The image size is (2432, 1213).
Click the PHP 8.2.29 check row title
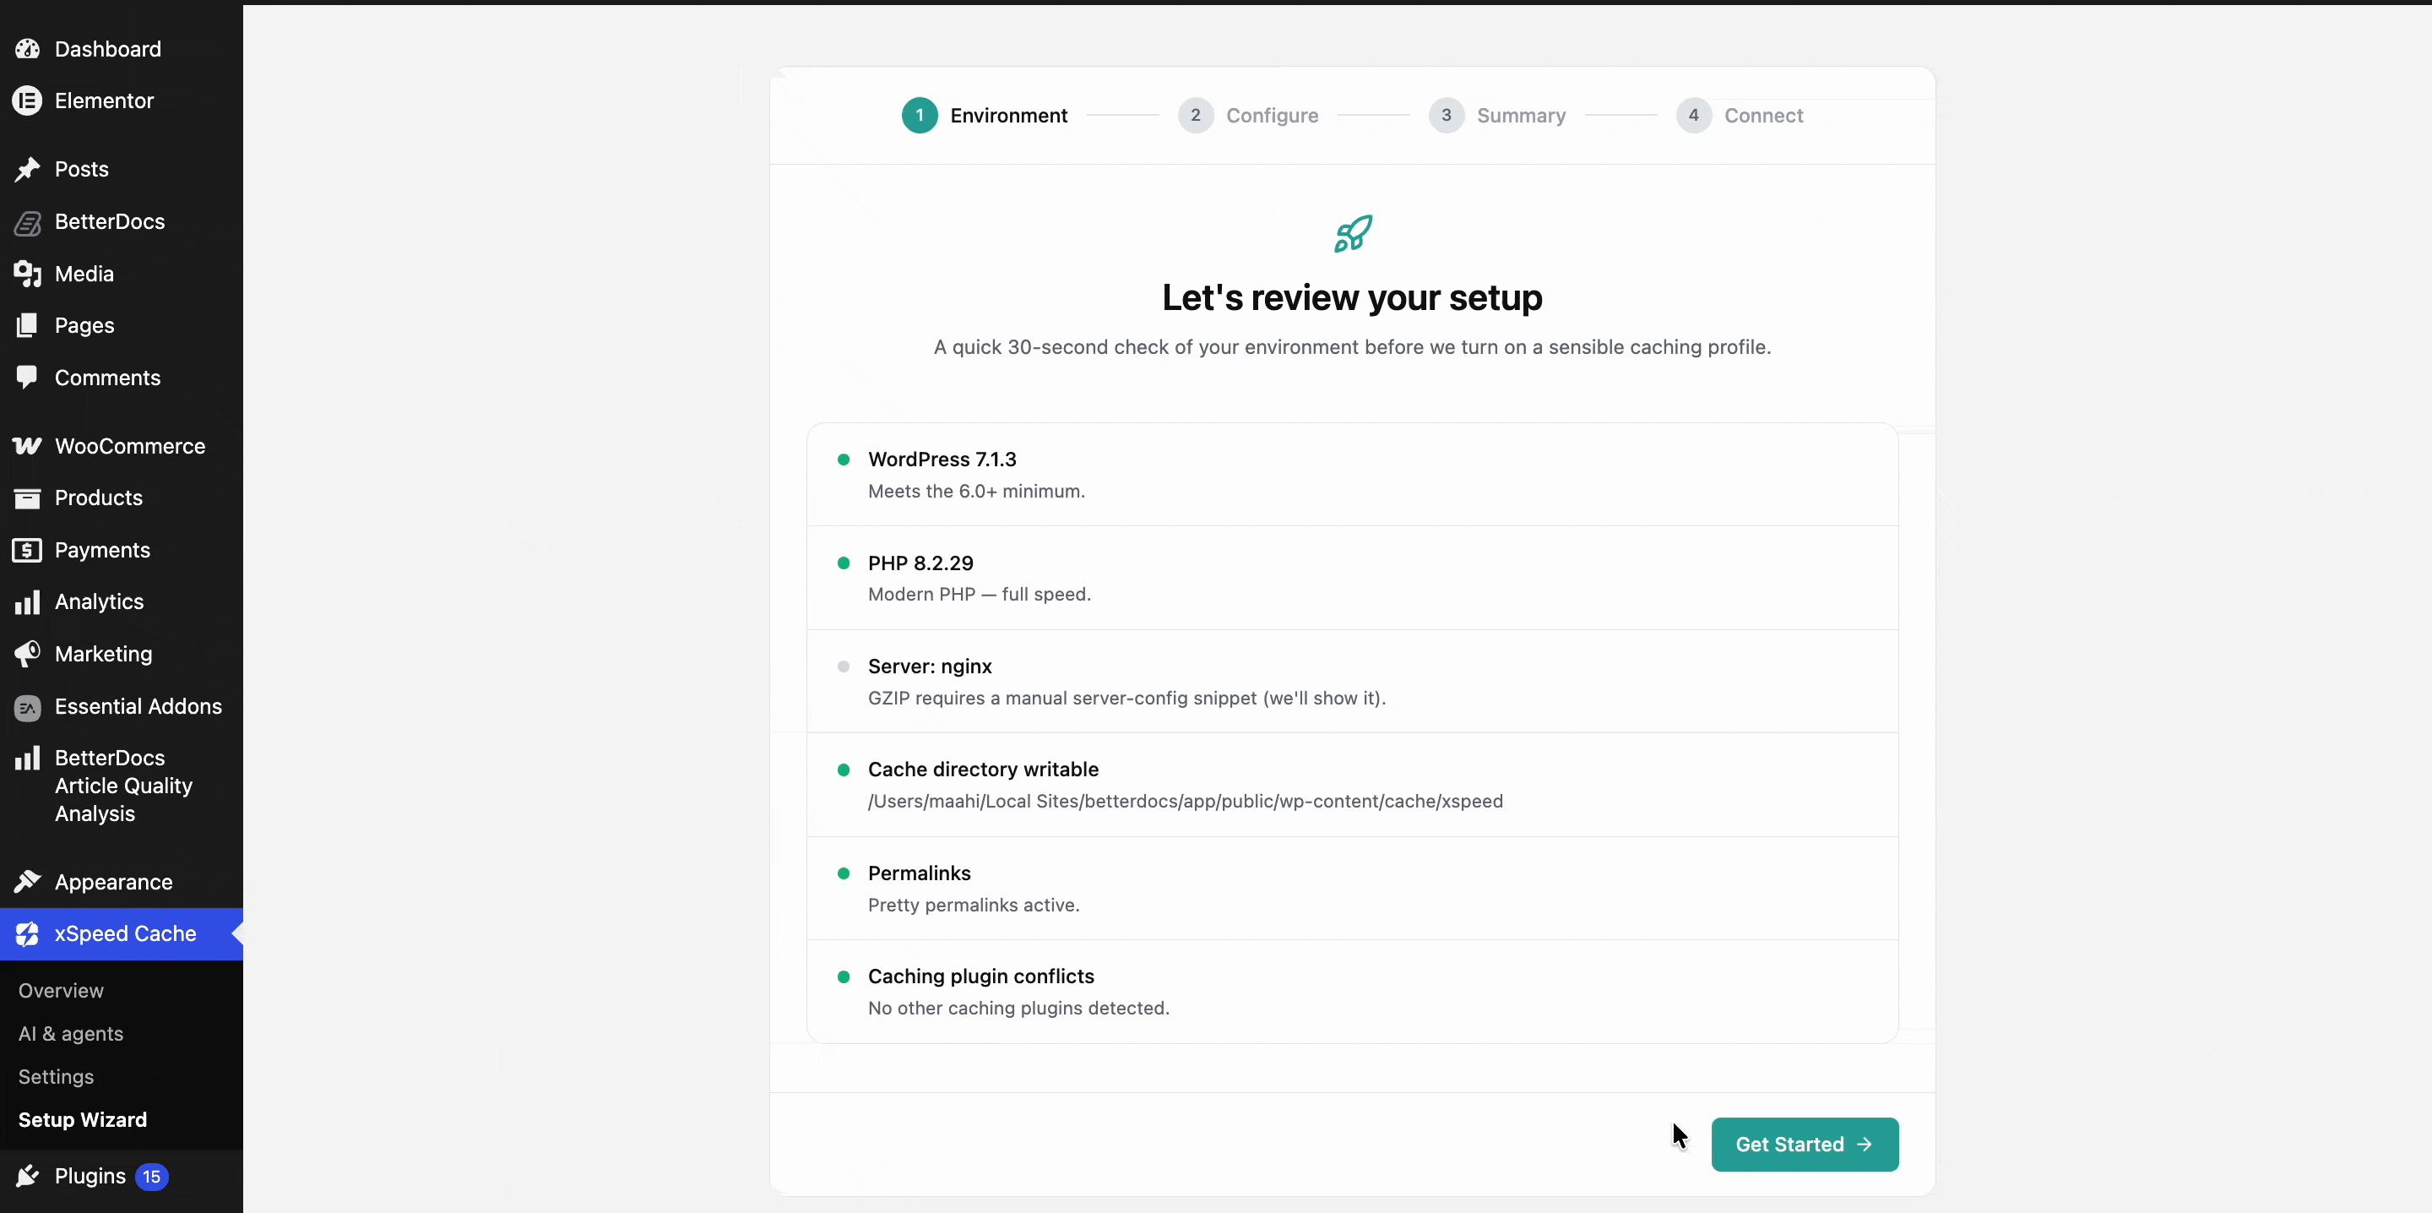pos(920,563)
